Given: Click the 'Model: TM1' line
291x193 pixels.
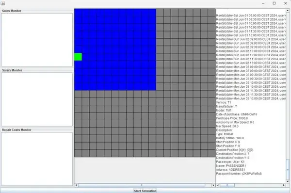Looking at the screenshot, I should [x=224, y=111].
